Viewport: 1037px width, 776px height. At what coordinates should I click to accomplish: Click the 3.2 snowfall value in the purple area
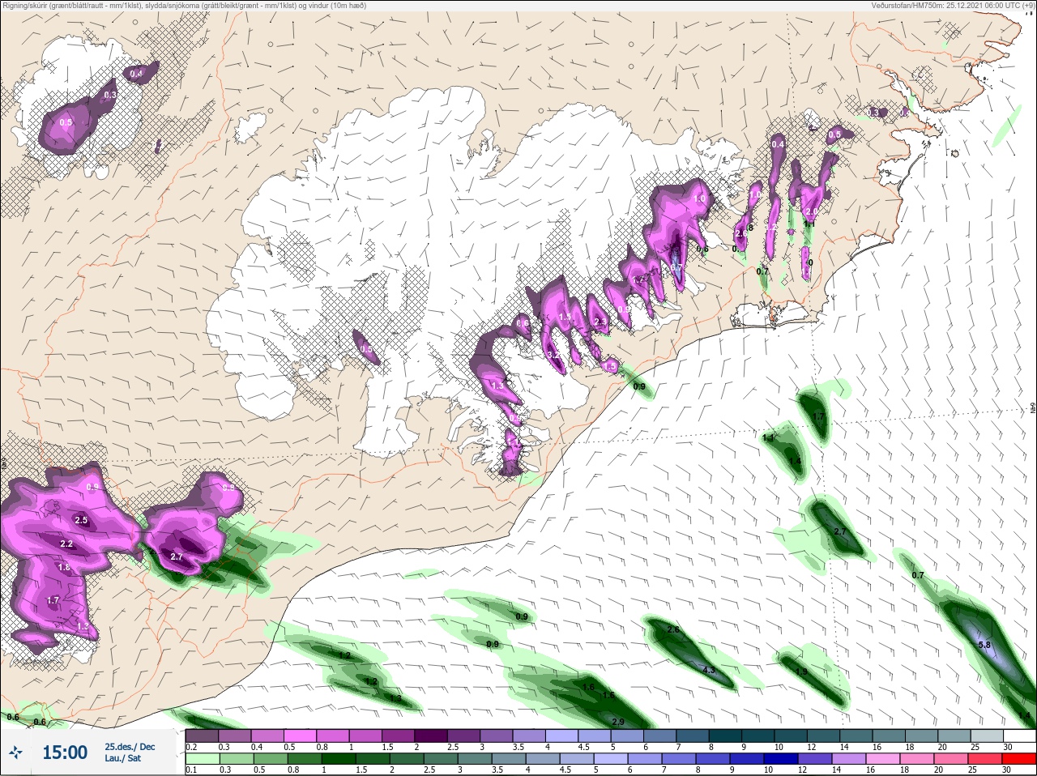pyautogui.click(x=554, y=355)
